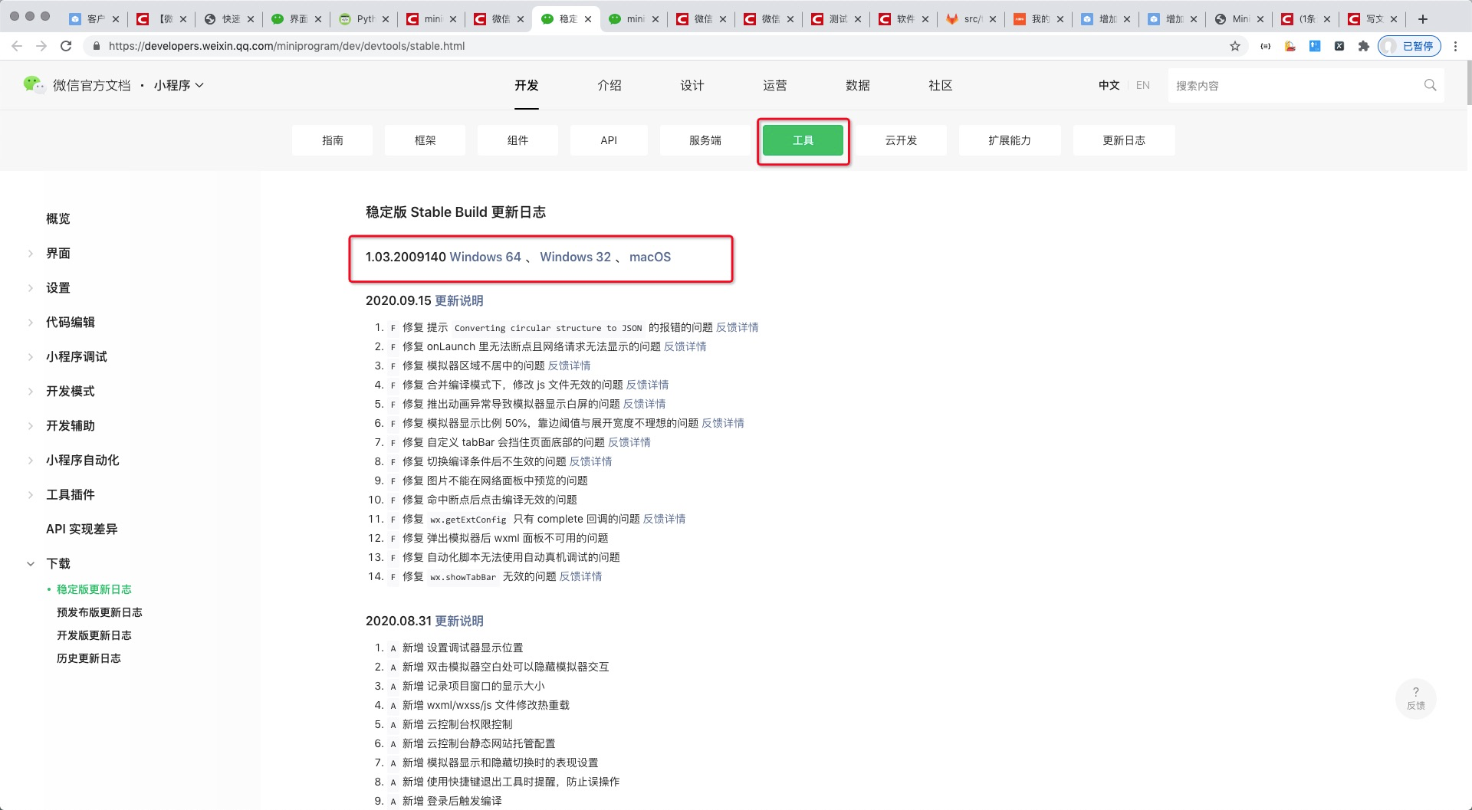The image size is (1472, 810).
Task: Switch to the src/ GitLab browser tab
Action: click(971, 19)
